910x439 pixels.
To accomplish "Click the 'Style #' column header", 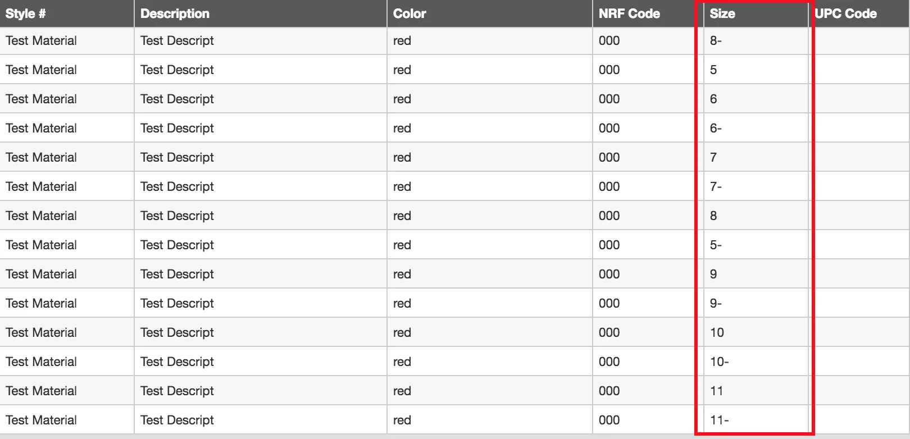I will tap(26, 13).
